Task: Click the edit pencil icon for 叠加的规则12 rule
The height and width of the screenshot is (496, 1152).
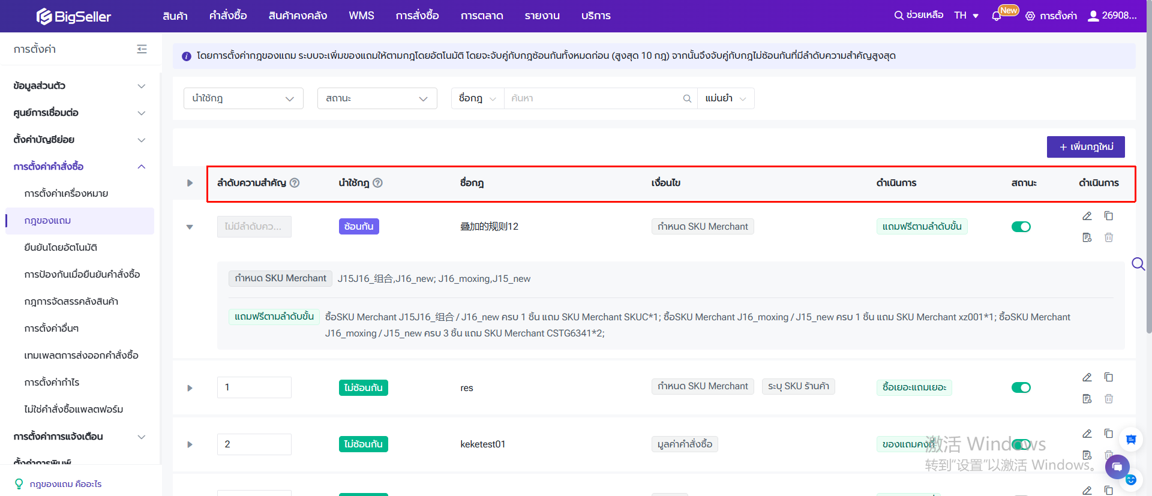Action: tap(1087, 216)
